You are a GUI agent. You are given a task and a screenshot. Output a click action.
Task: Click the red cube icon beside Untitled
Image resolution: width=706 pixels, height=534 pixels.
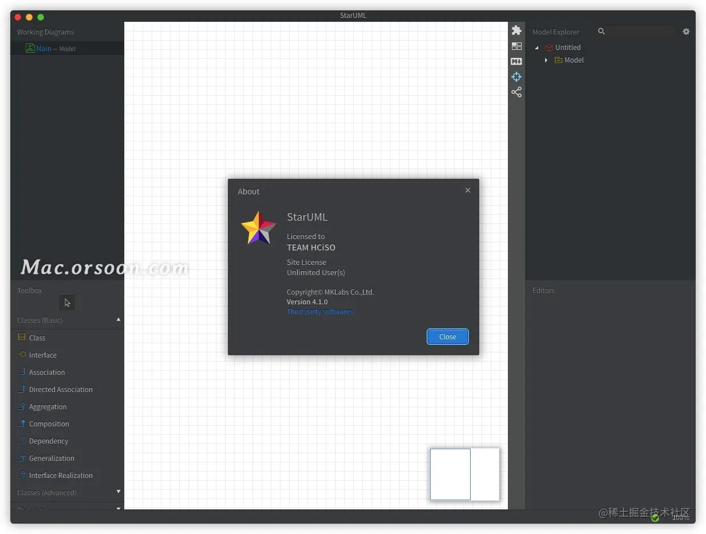[x=549, y=48]
